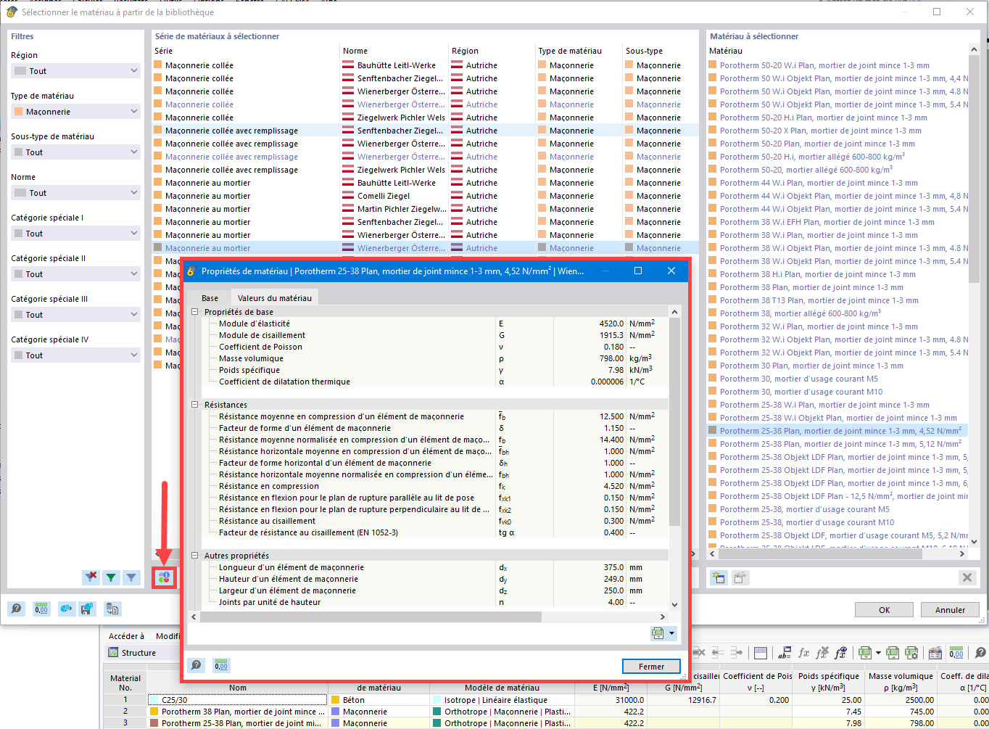Click the units 0,00 icon in table toolbar
Image resolution: width=989 pixels, height=729 pixels.
tap(957, 653)
